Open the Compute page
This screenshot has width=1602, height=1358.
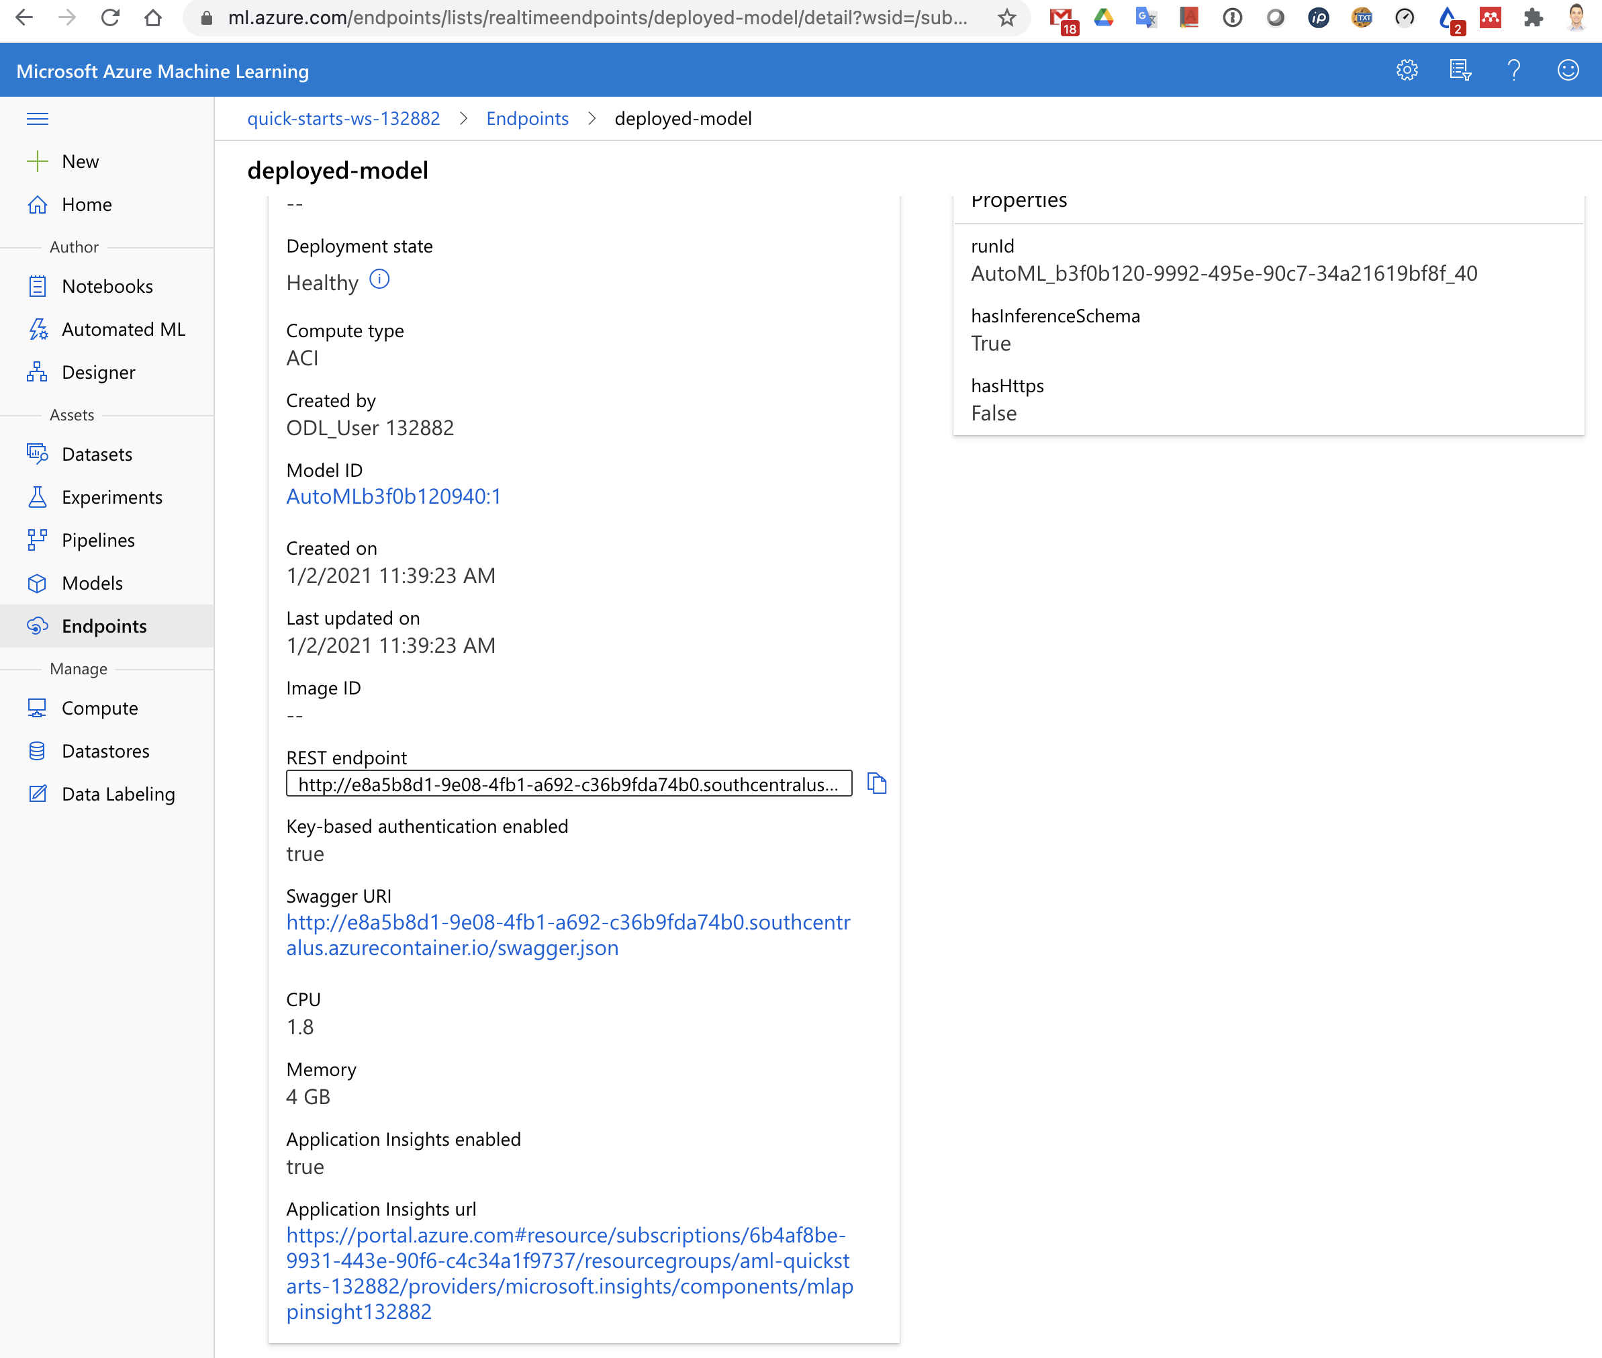100,709
